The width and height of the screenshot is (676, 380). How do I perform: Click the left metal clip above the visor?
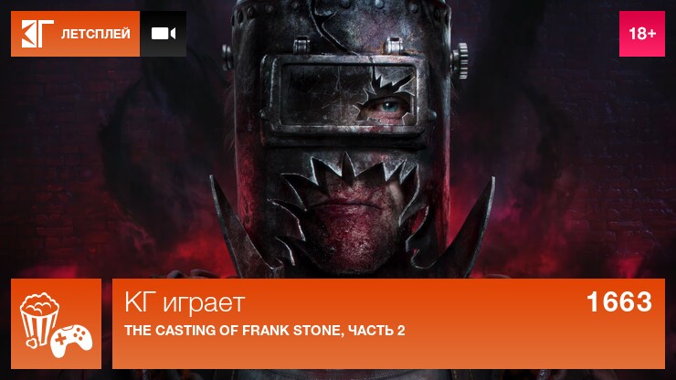tap(301, 46)
